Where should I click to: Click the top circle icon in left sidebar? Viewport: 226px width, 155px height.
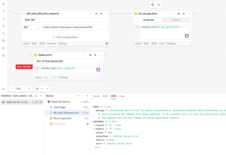click(4, 4)
